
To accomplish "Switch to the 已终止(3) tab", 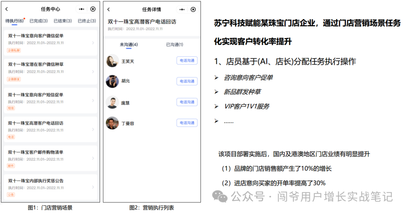I will click(87, 21).
